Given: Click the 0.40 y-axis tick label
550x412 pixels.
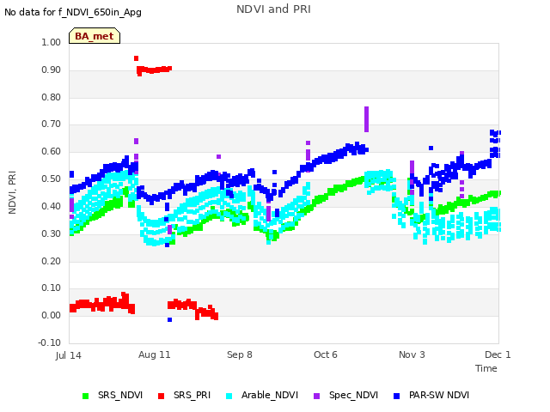Looking at the screenshot, I should coord(52,206).
